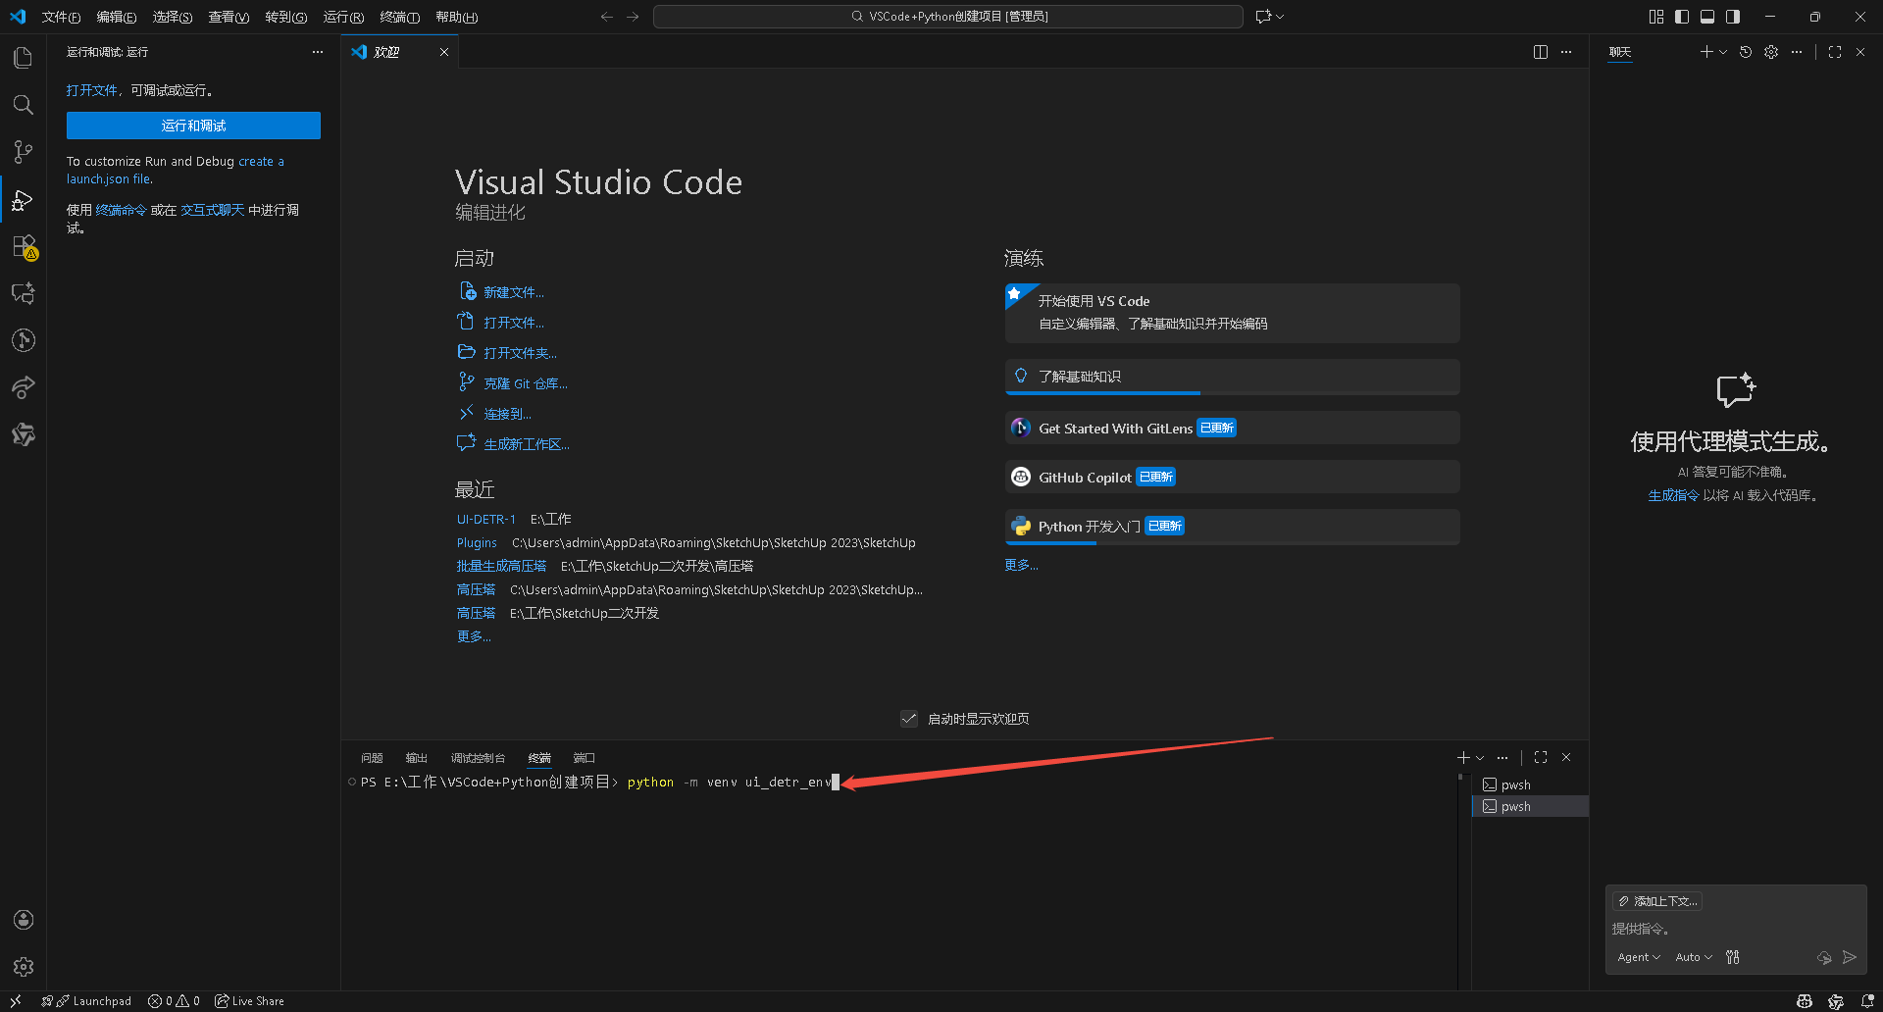
Task: Switch to the 调试控制台 panel tab
Action: pos(478,758)
